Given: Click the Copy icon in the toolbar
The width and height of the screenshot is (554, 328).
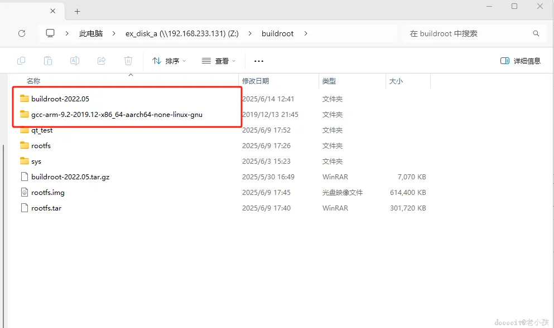Looking at the screenshot, I should point(21,61).
